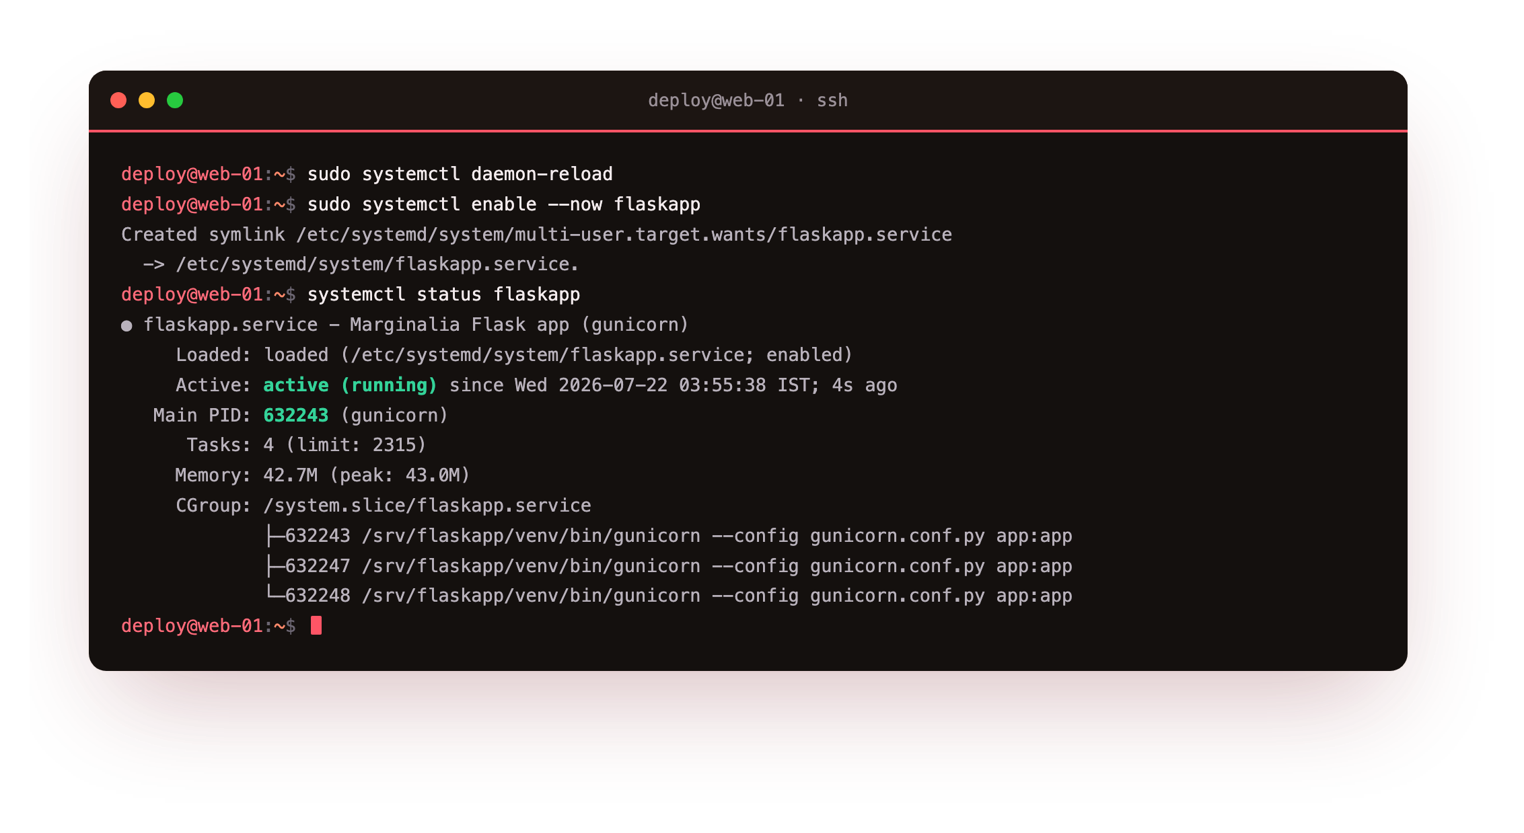Click the green 'active (running)' status text

click(350, 385)
